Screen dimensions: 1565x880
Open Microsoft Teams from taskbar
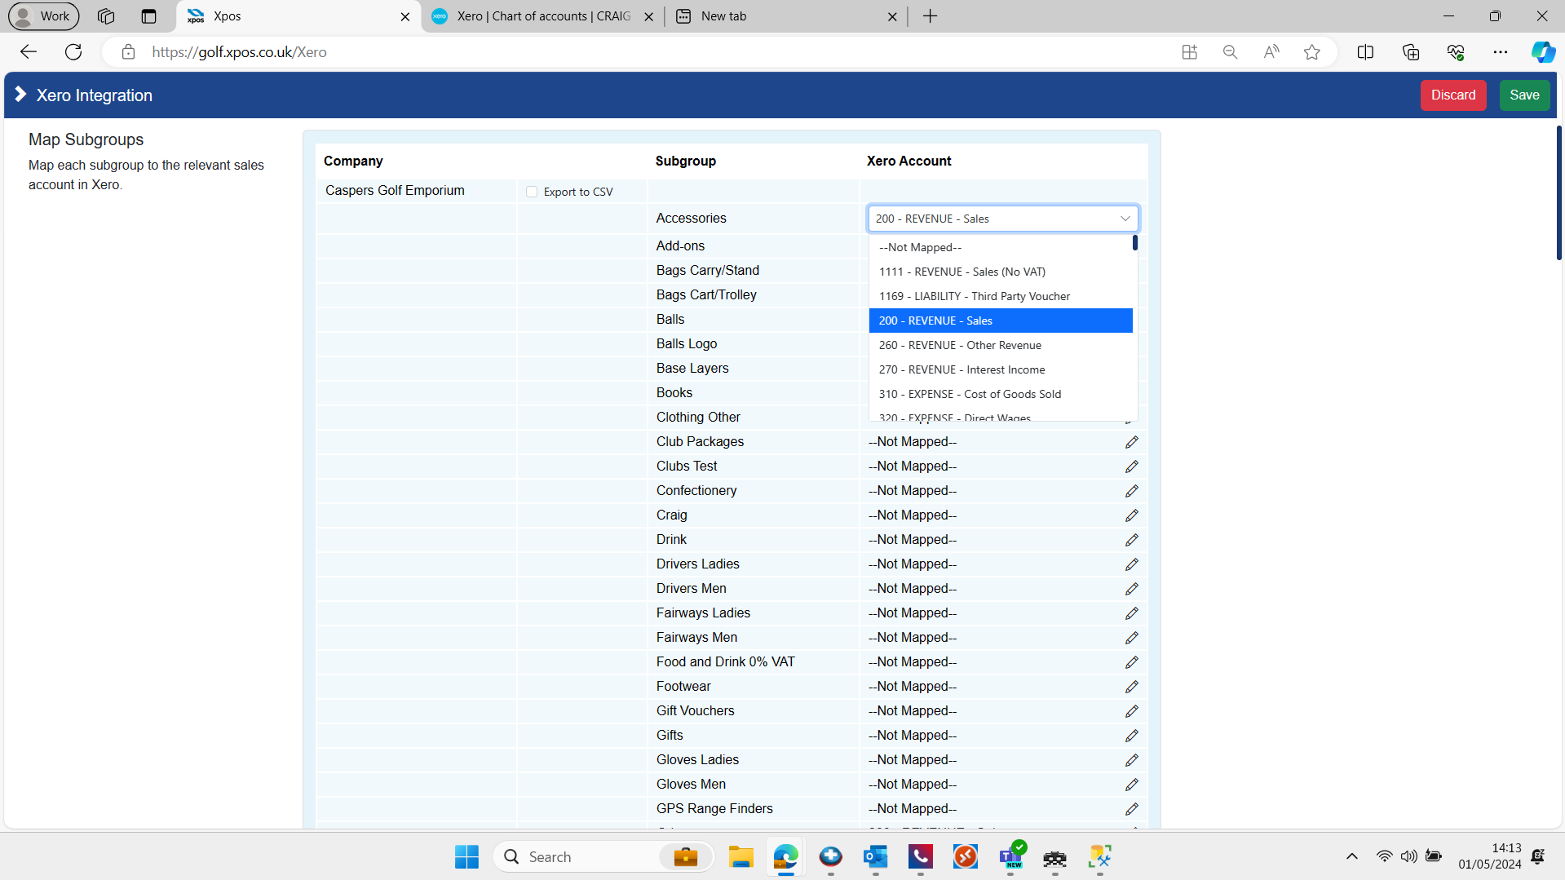pos(1010,857)
